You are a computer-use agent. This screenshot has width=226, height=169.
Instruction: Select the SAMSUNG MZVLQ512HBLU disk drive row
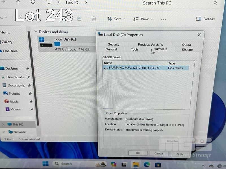pos(134,68)
